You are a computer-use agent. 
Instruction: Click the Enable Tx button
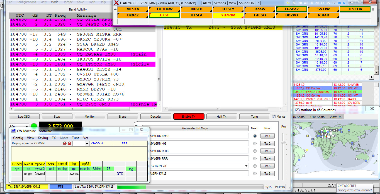[189, 117]
